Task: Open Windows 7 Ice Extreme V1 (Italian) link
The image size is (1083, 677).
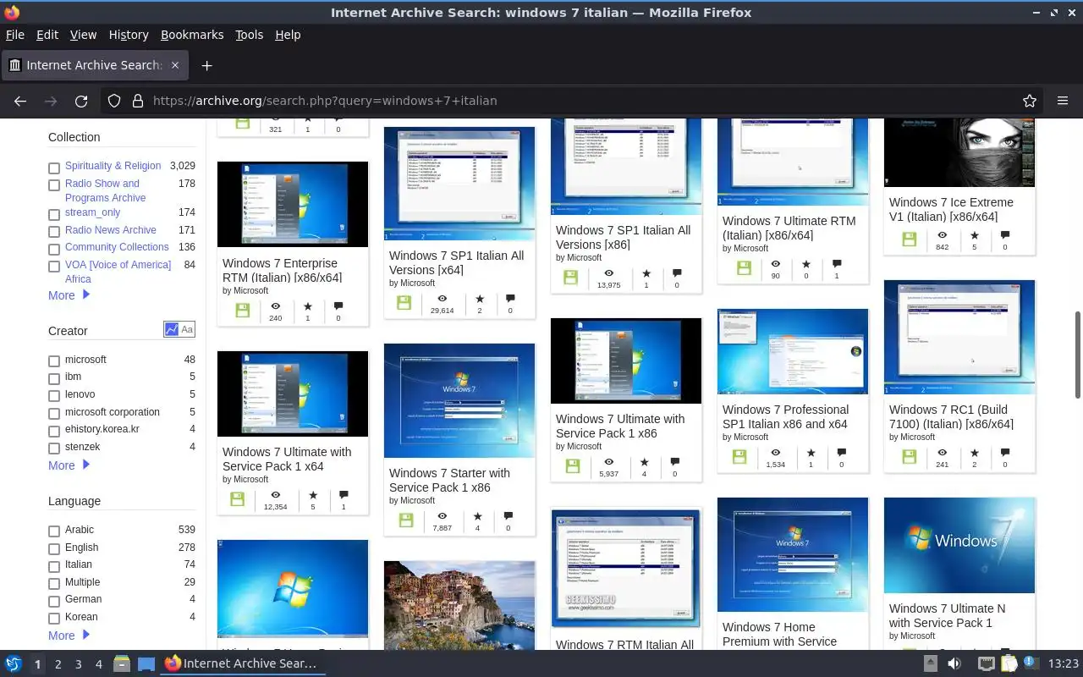Action: point(951,209)
